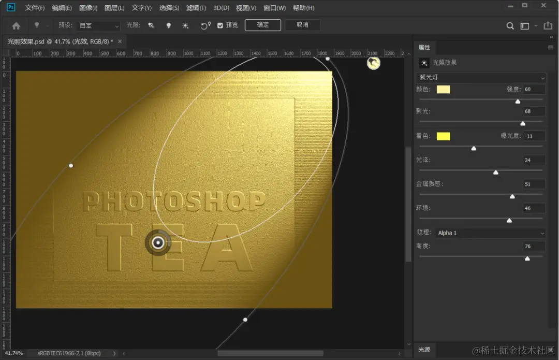Click the top ellipse handle point
This screenshot has width=559, height=360.
coord(327,59)
